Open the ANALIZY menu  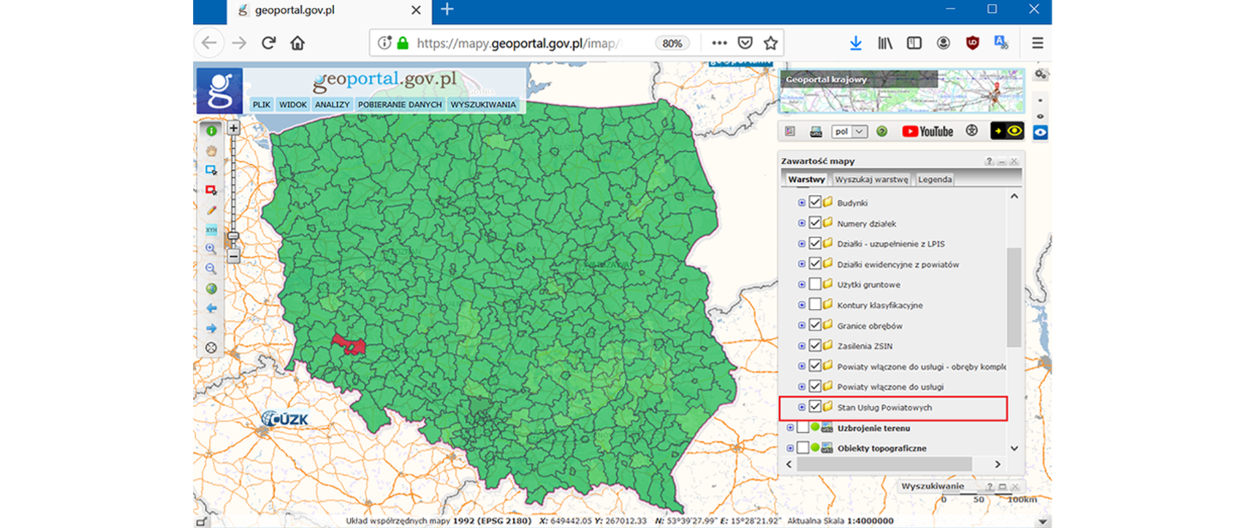332,104
